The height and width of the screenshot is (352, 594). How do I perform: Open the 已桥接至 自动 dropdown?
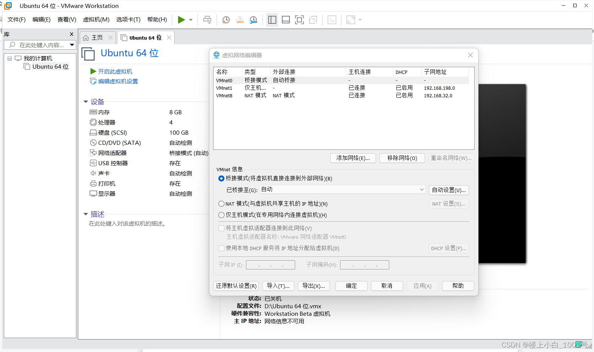coord(343,189)
